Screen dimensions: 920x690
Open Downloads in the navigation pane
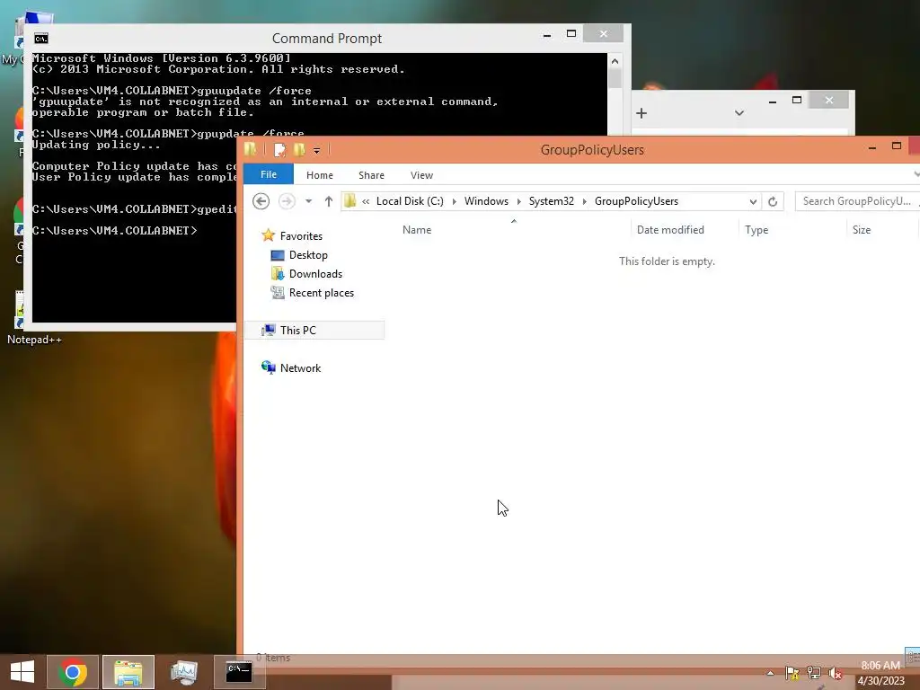[315, 274]
